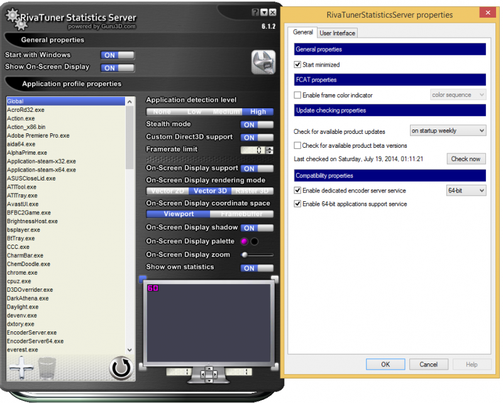Click the On-Screen Display zoom slider handle
Image resolution: width=503 pixels, height=403 pixels.
245,255
